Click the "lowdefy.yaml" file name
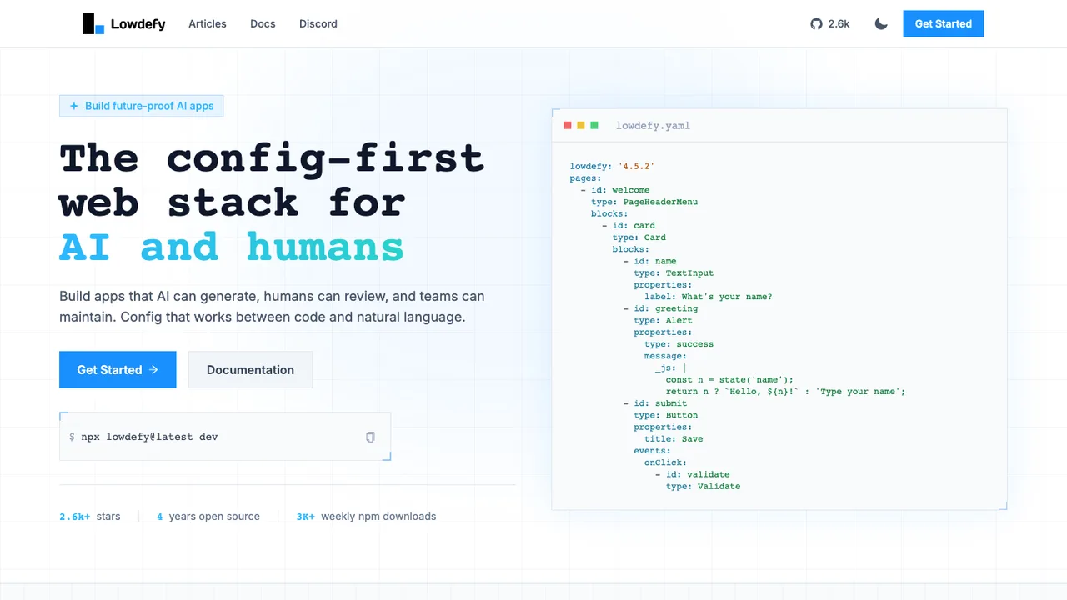The width and height of the screenshot is (1067, 600). (x=653, y=126)
